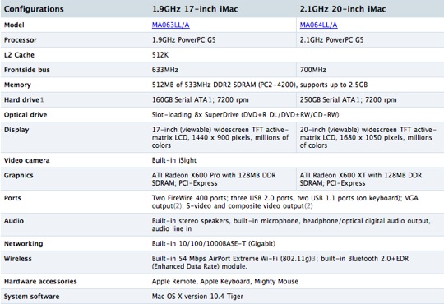This screenshot has height=304, width=444.
Task: Select the AirPort Extreme Wi-Fi text
Action: pyautogui.click(x=280, y=263)
